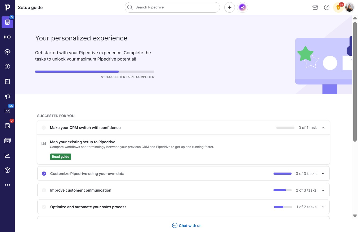Viewport: 358px width, 232px height.
Task: Expand the Improve customer communication section
Action: 323,190
